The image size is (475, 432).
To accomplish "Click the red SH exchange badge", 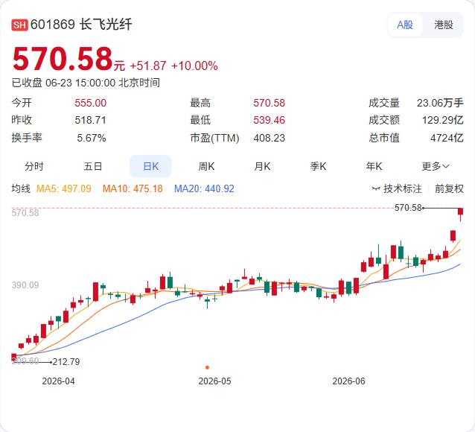I will click(x=19, y=25).
